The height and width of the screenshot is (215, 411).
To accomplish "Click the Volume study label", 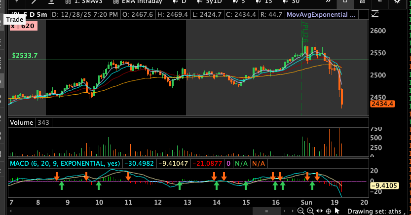I will click(x=22, y=123).
